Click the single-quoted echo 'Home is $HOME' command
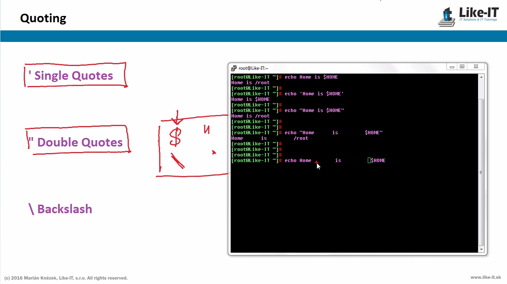Screen dimensions: 507x284 (314, 94)
